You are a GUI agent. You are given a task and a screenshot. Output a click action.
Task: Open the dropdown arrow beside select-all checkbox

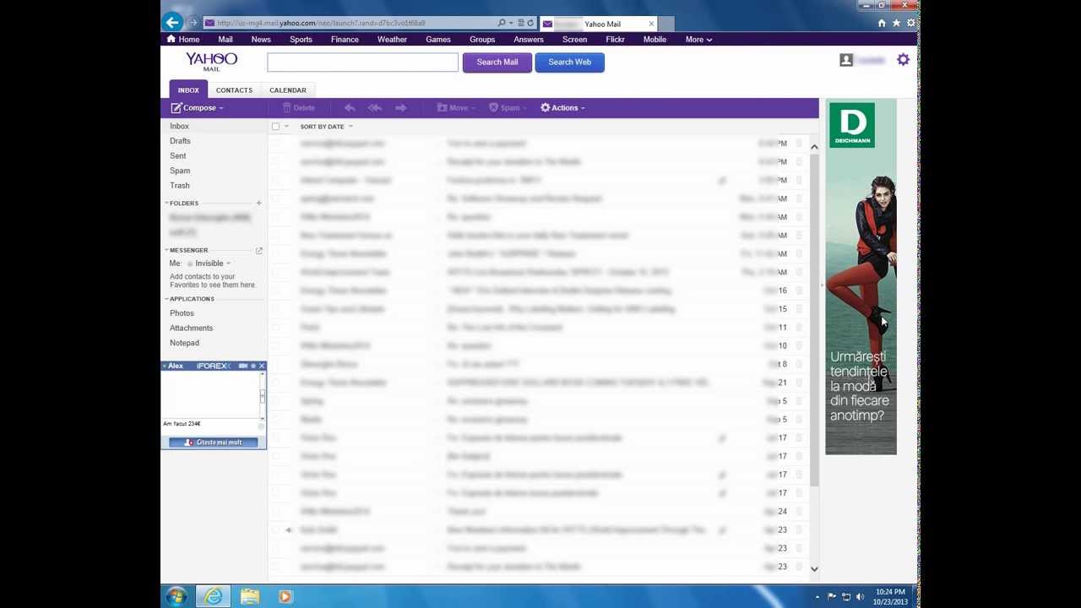[x=286, y=126]
